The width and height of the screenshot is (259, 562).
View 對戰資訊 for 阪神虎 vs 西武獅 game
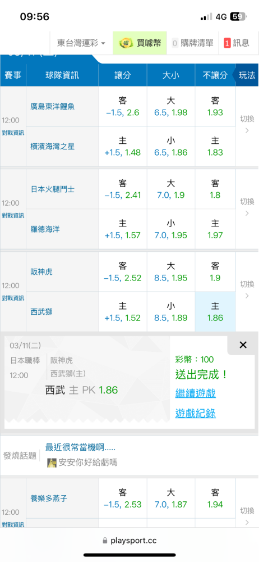(x=13, y=298)
